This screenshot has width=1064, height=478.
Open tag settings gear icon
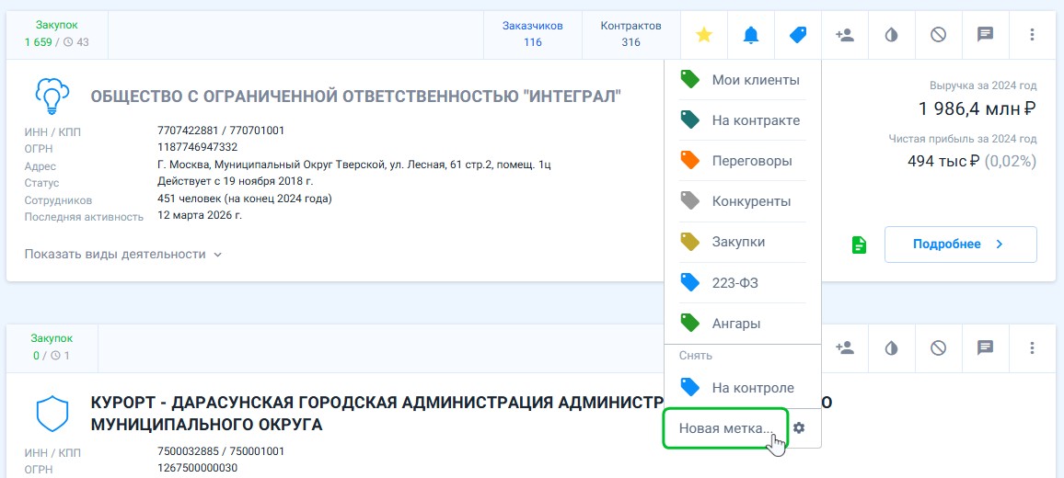(799, 427)
